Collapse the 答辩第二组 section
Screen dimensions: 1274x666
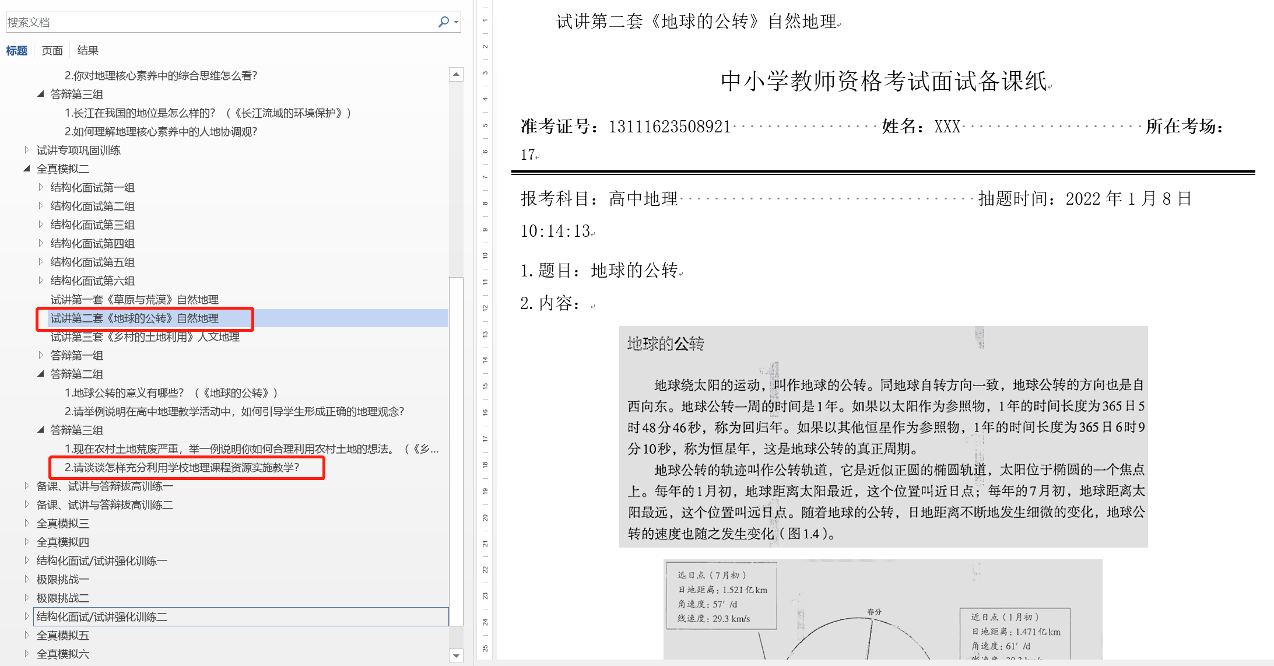point(41,374)
